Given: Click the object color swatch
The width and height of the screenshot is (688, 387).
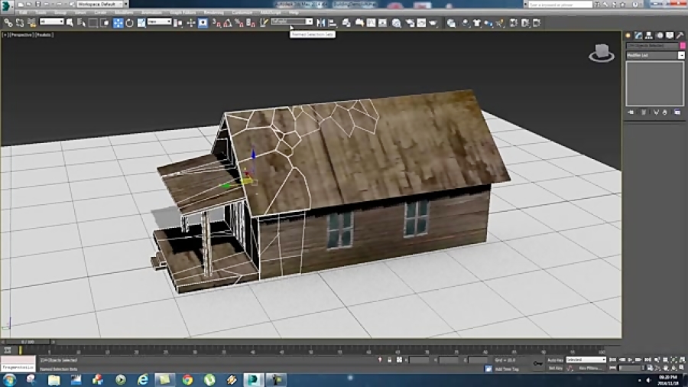Looking at the screenshot, I should [x=683, y=46].
